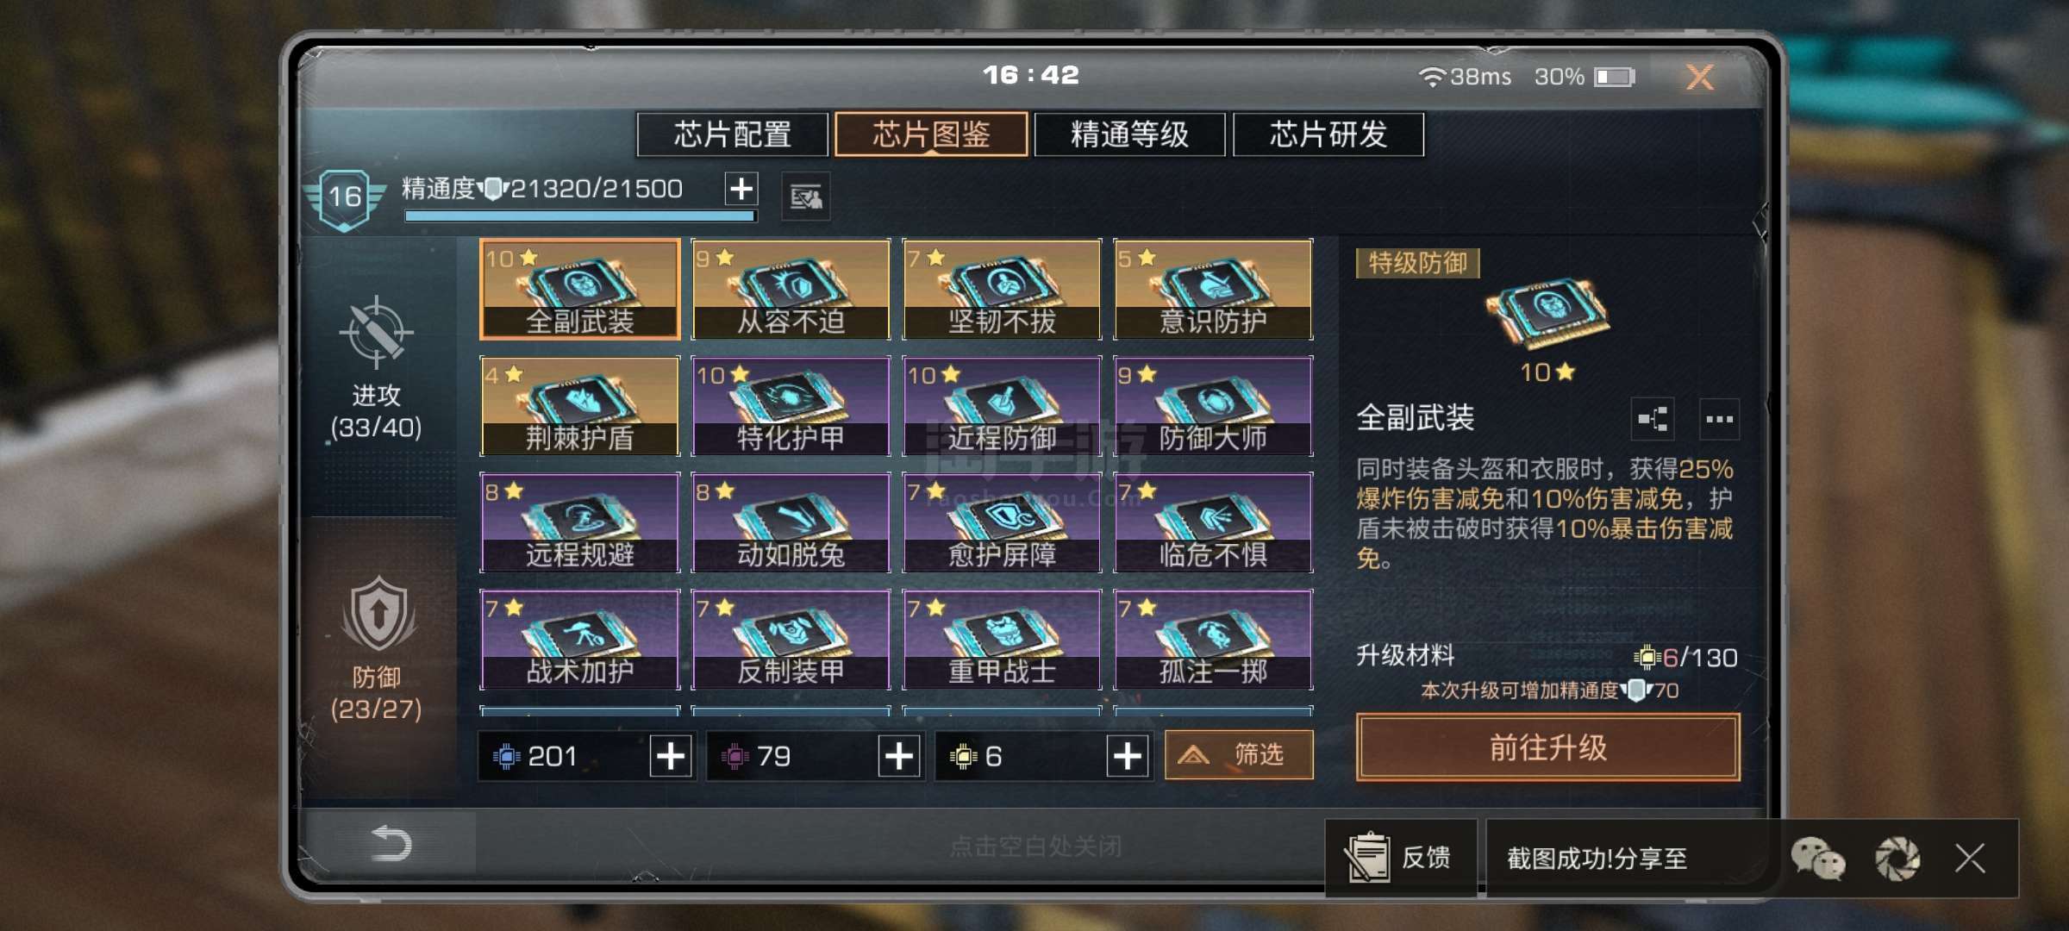
Task: Expand the 筛选 filter options
Action: pyautogui.click(x=1239, y=755)
